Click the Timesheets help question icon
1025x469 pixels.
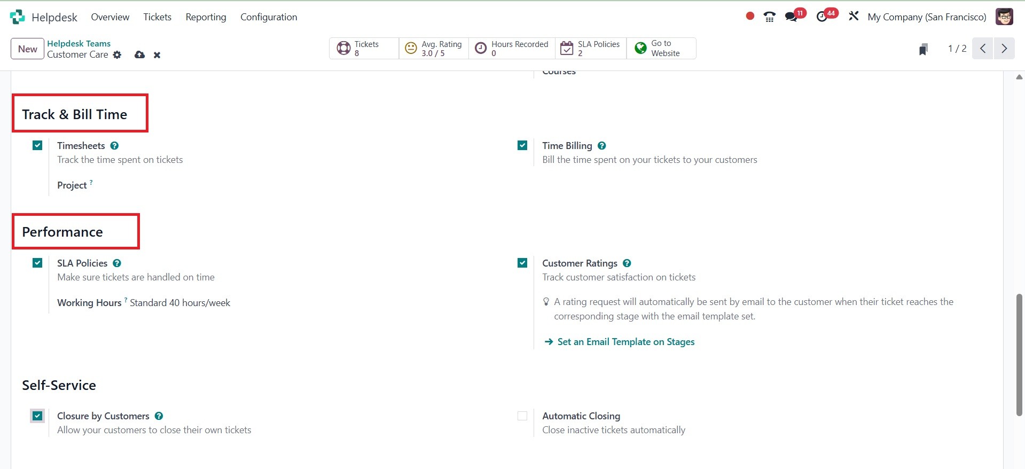click(x=114, y=146)
